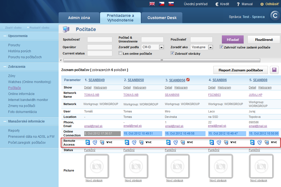Image resolution: width=281 pixels, height=187 pixels.
Task: Click Nový obrázok under the first computer thumbnail
Action: pyautogui.click(x=94, y=180)
